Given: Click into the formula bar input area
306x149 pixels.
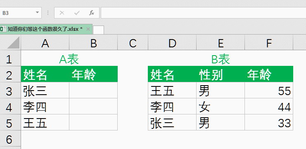Looking at the screenshot, I should pyautogui.click(x=203, y=13).
